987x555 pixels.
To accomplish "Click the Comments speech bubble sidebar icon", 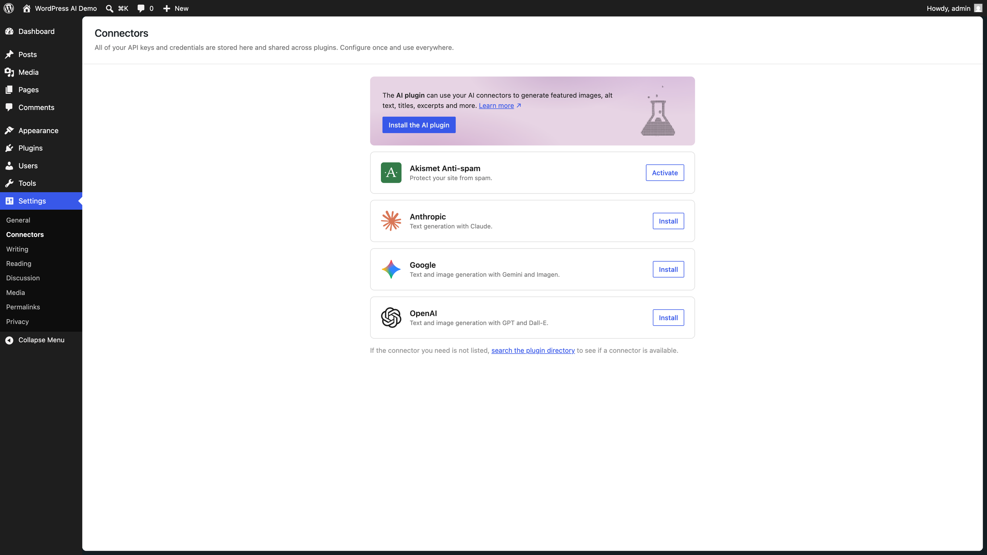I will click(x=10, y=107).
